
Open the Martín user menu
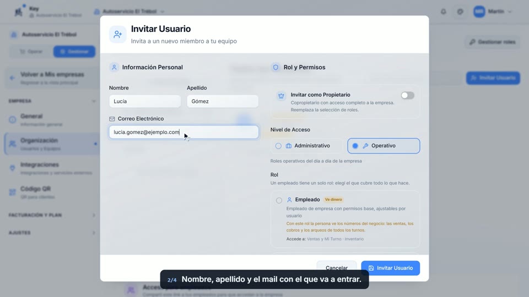(493, 12)
